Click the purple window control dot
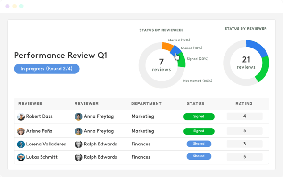Screen dimensions: 283x177 click(8, 6)
